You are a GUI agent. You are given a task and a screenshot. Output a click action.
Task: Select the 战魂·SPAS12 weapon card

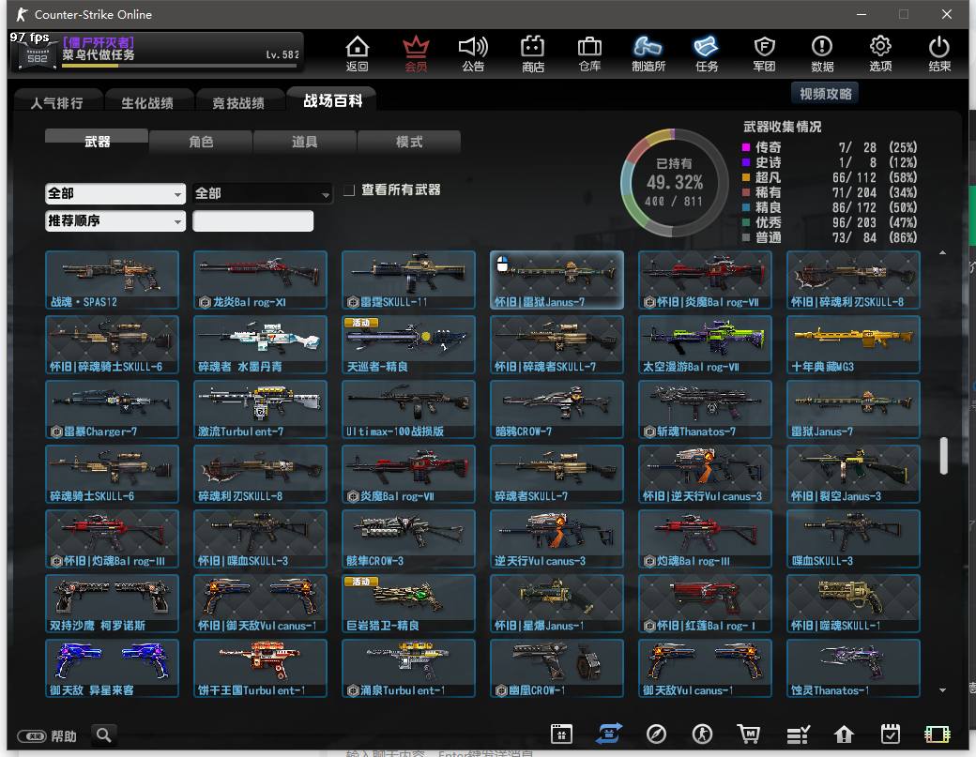coord(112,280)
